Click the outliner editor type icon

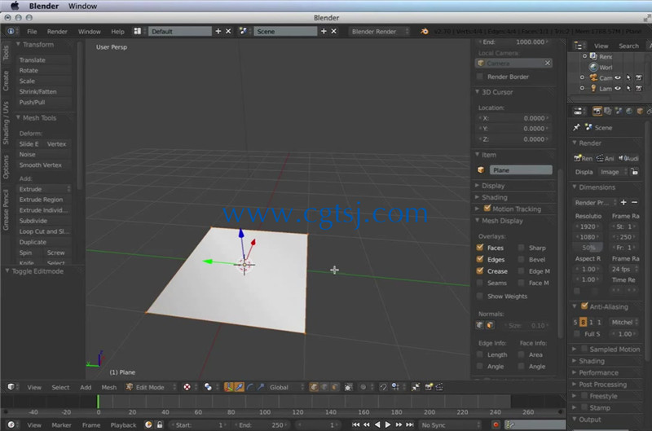(579, 46)
